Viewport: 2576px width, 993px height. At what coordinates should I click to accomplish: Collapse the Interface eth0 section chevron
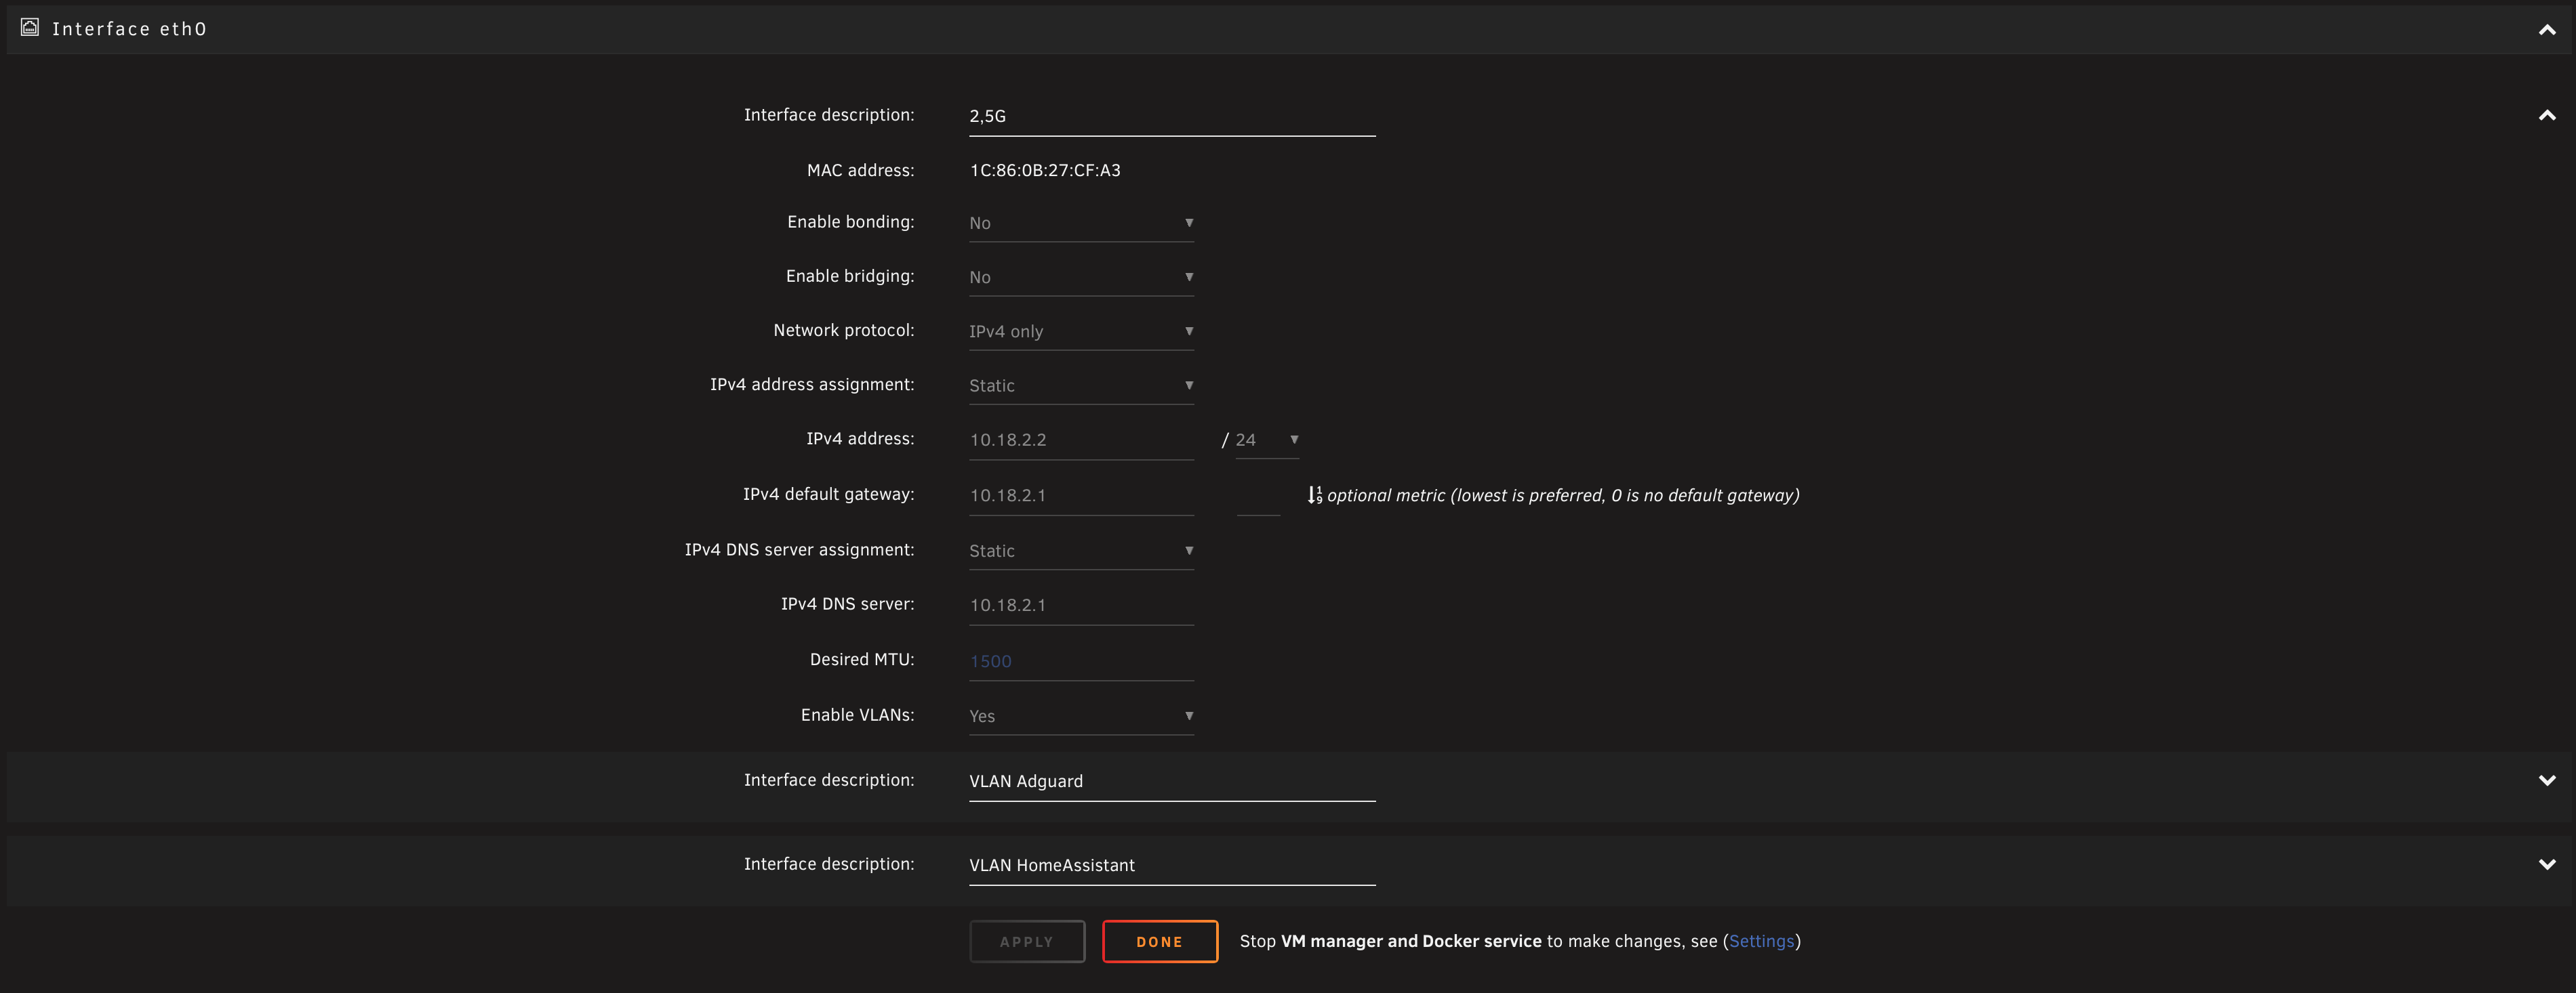click(2546, 30)
